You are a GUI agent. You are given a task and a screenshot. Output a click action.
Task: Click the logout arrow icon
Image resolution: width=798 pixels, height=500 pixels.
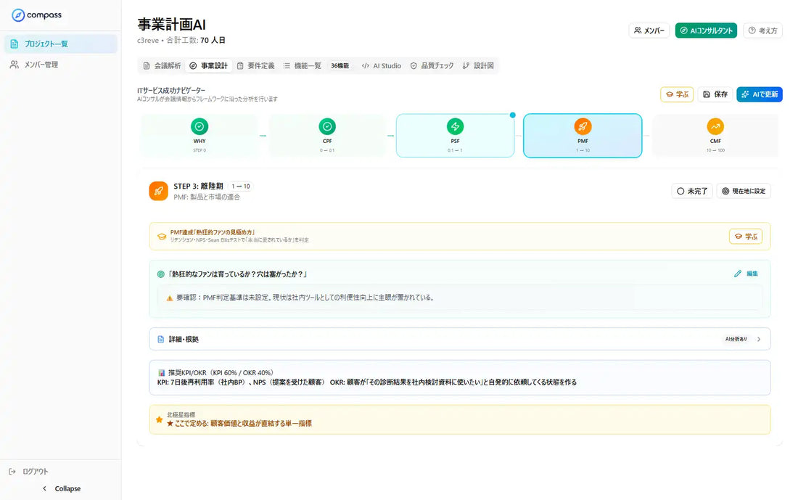click(x=13, y=472)
